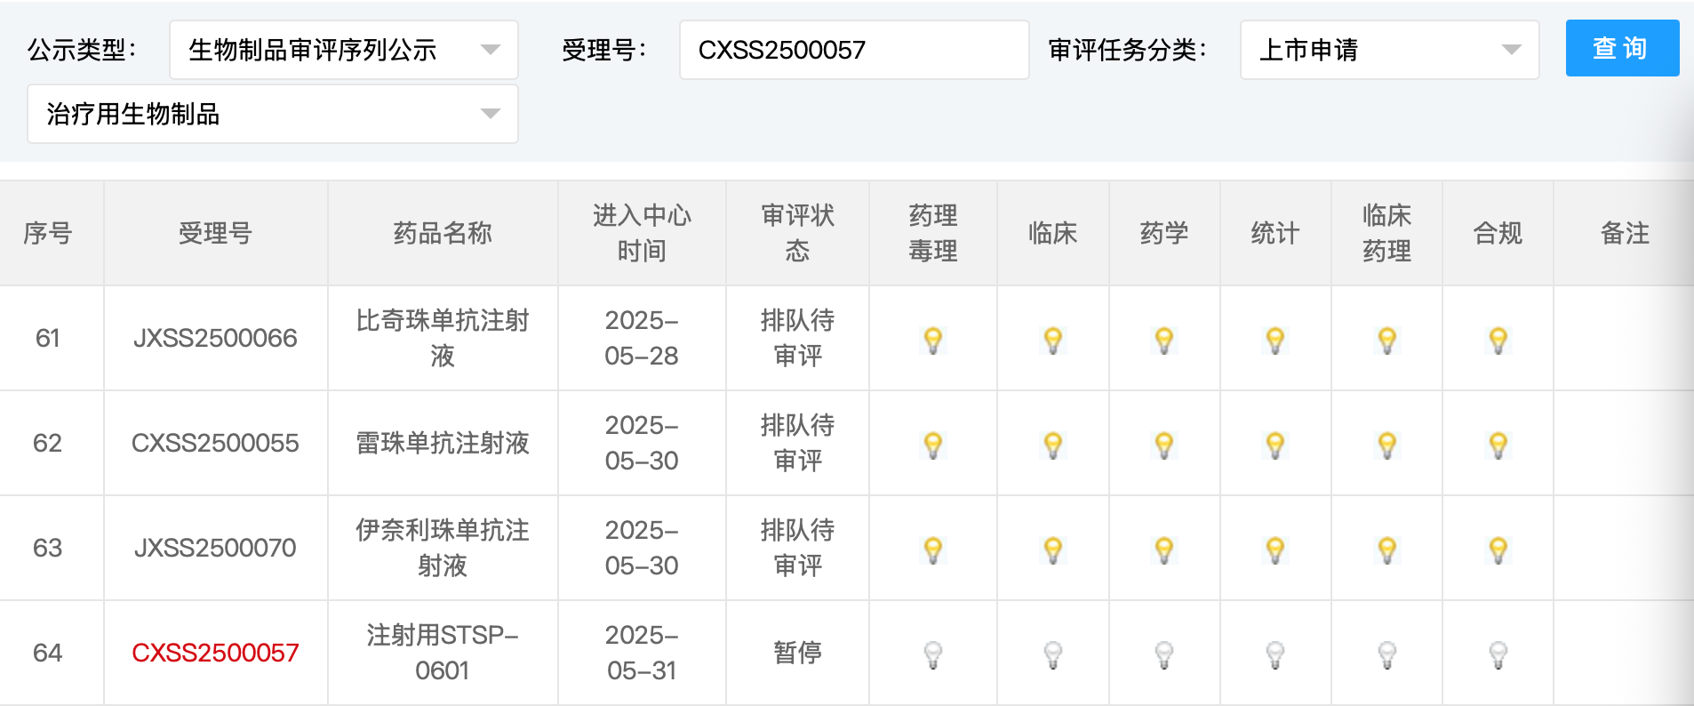Click the 进入中心时间 column header
This screenshot has height=706, width=1694.
click(642, 233)
